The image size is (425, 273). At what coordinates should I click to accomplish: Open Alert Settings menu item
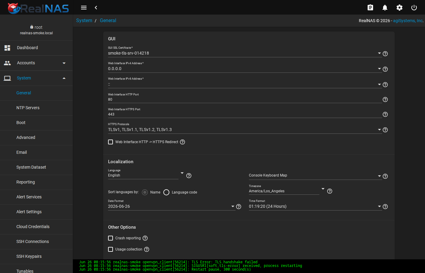36,212
